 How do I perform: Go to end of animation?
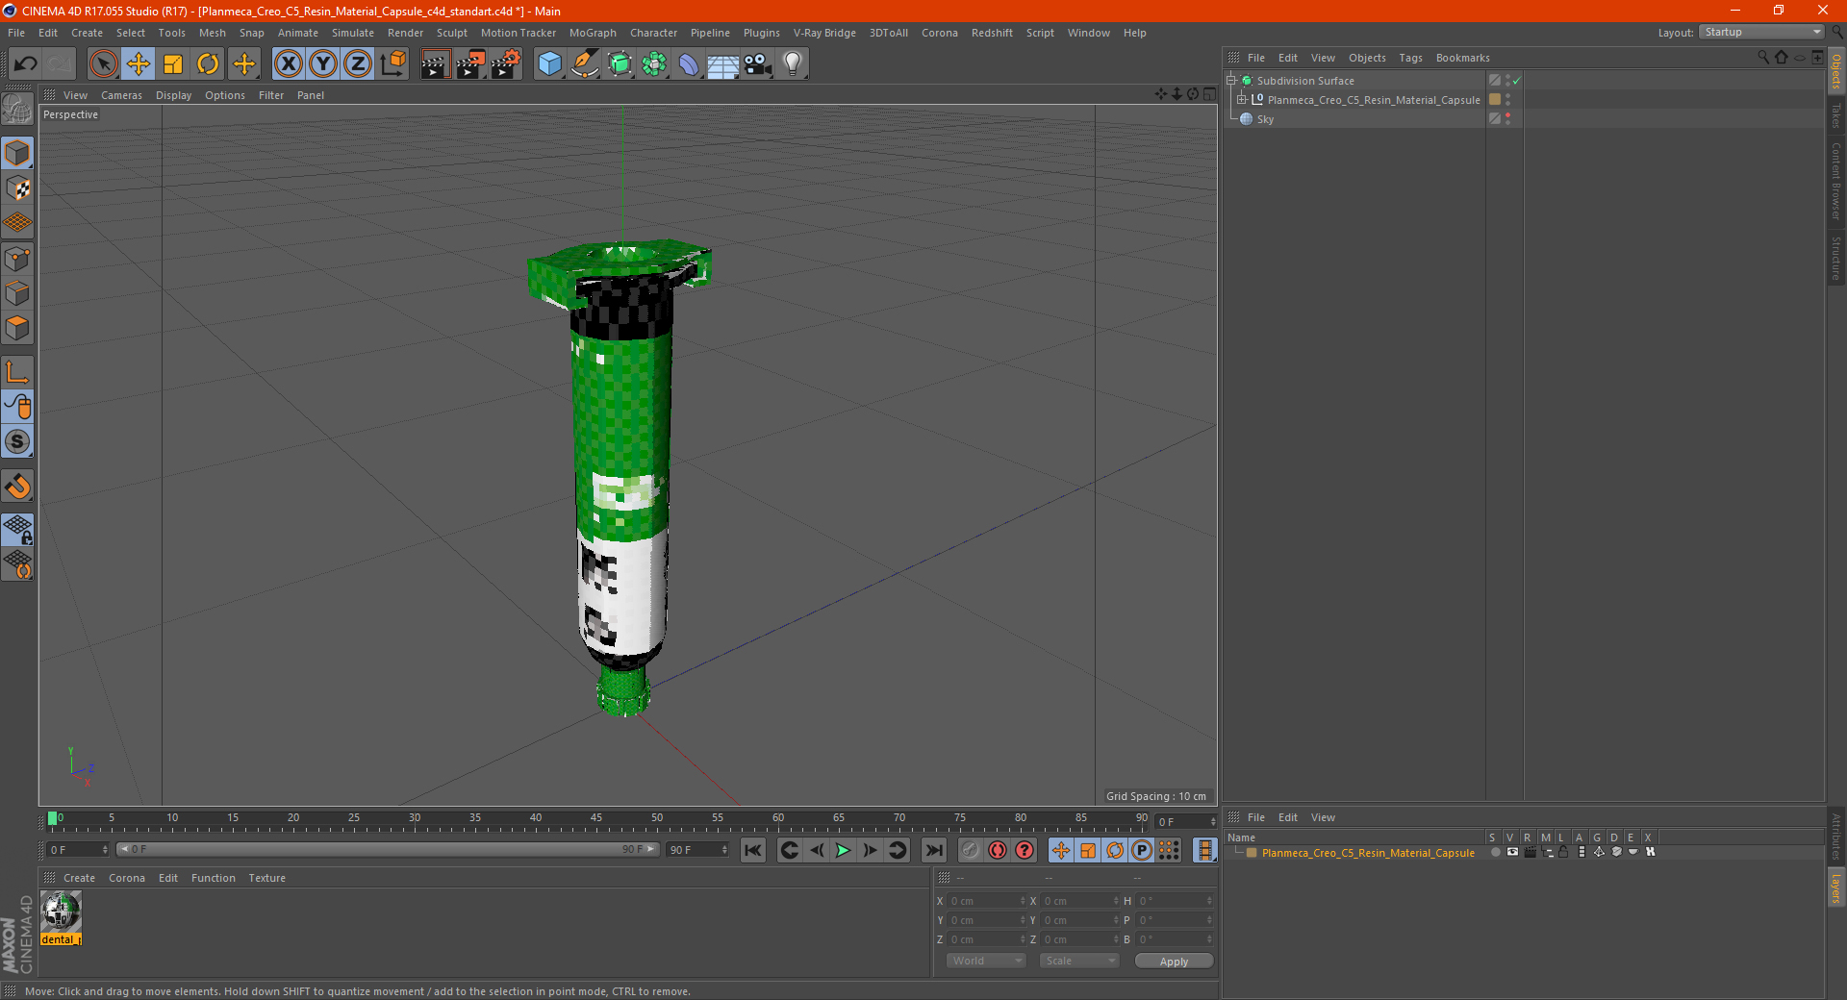[933, 850]
